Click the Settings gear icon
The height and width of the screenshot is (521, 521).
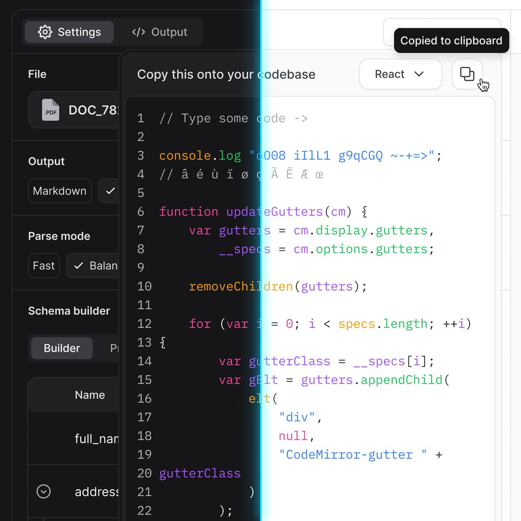(x=45, y=32)
